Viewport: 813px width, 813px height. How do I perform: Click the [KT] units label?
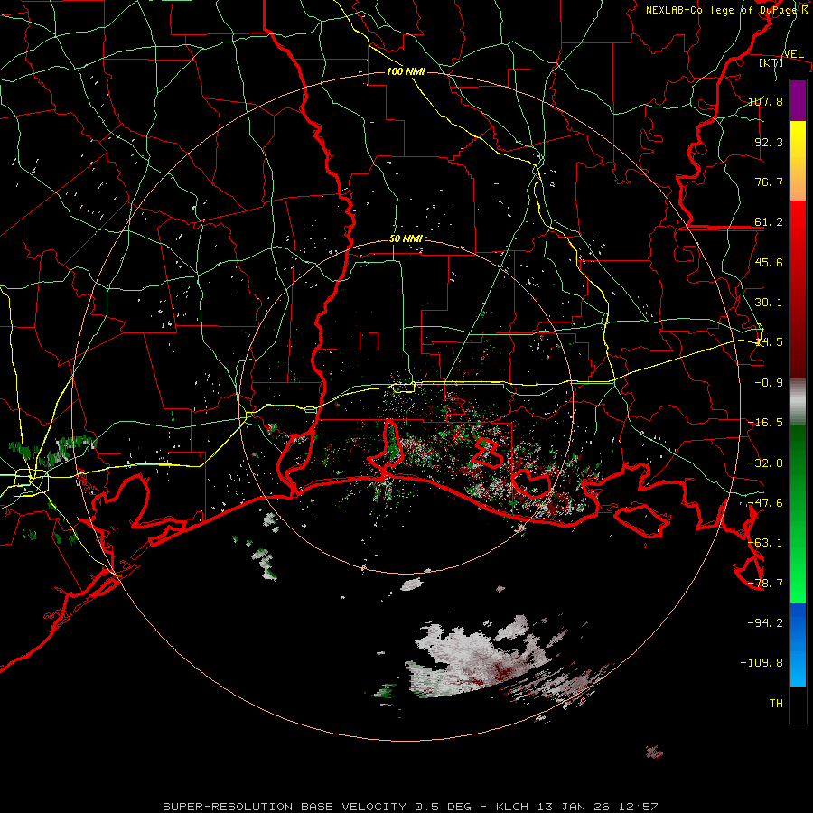[x=771, y=62]
